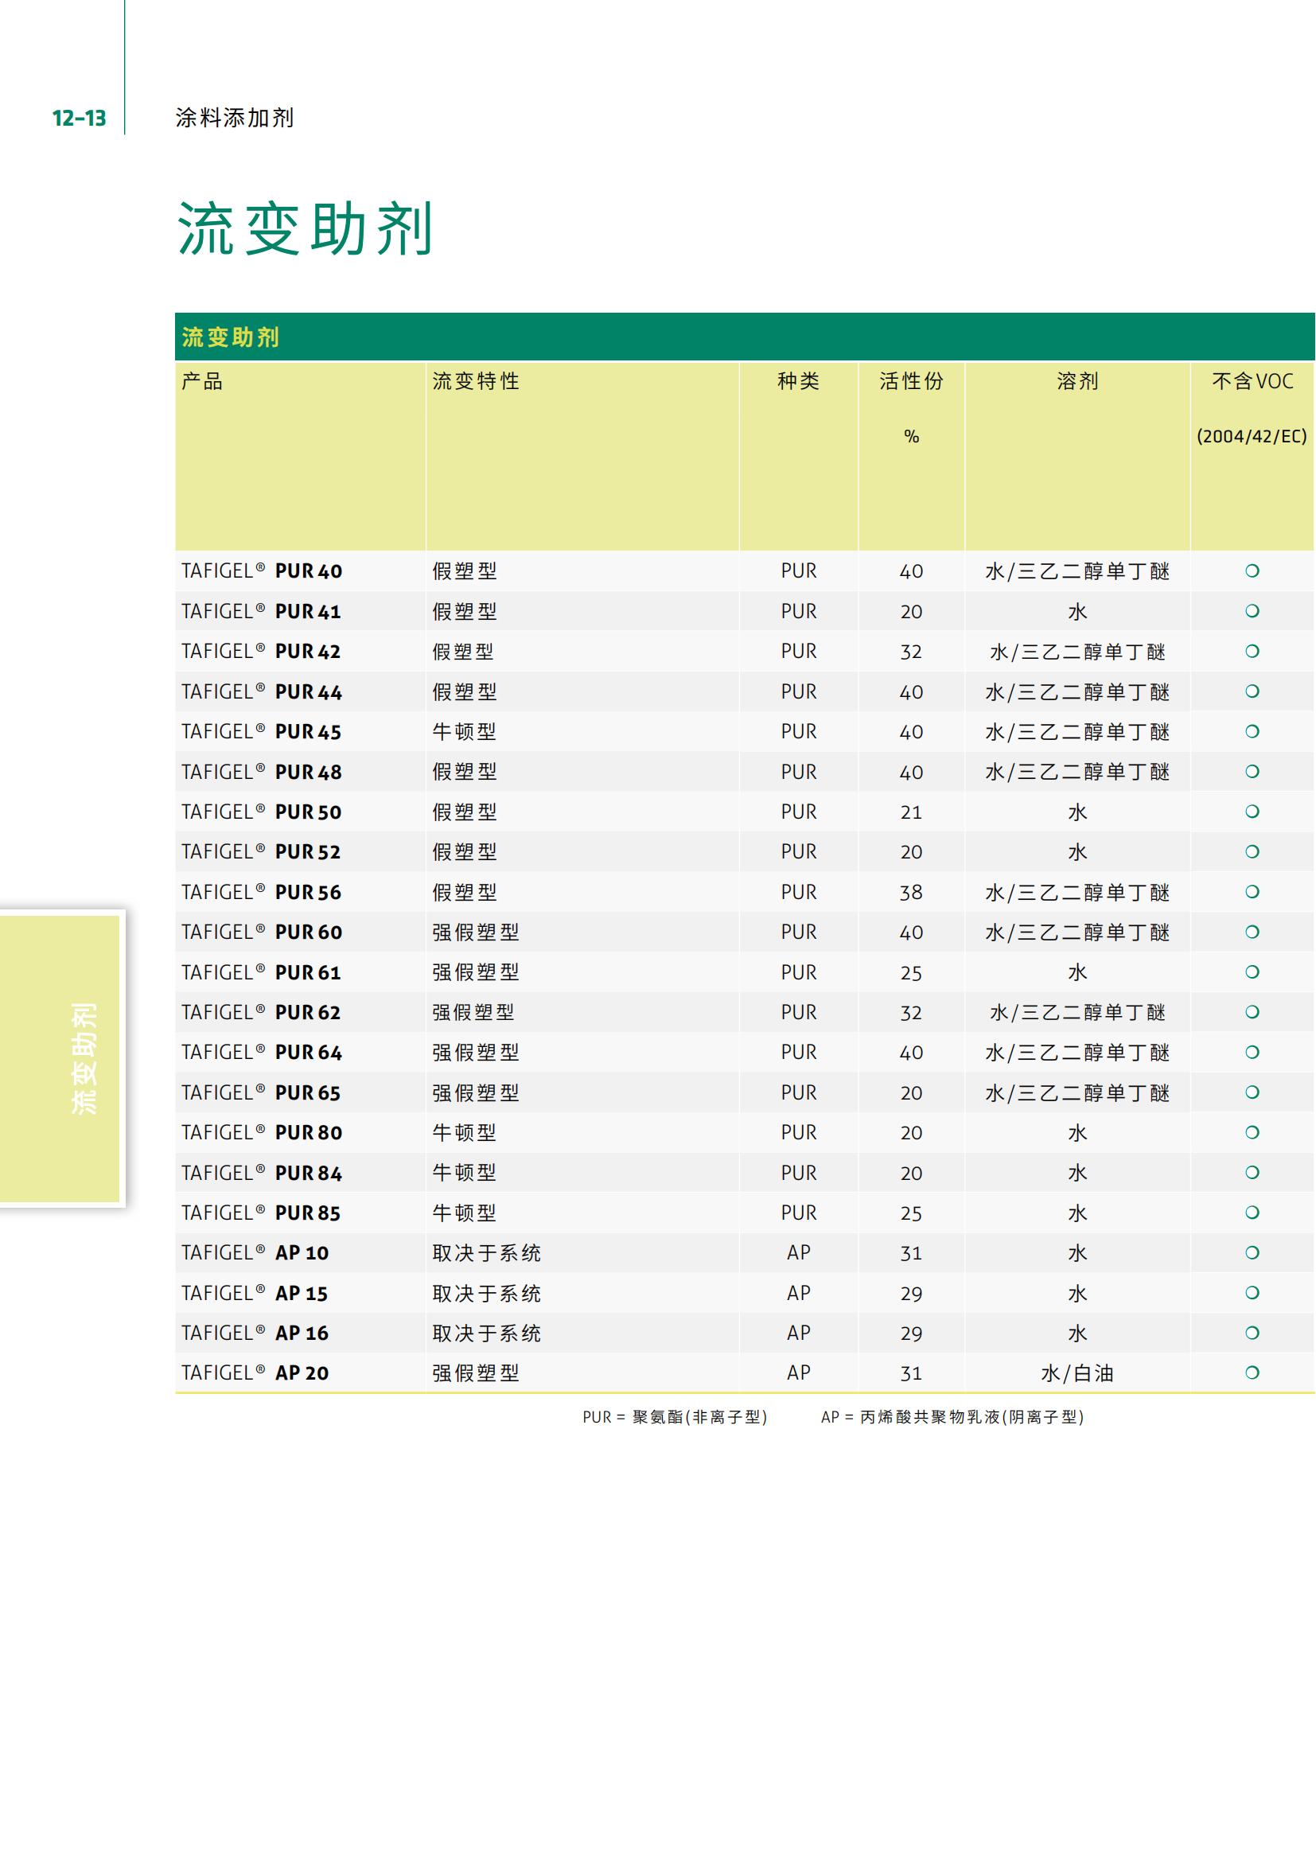
Task: Select the VOC circle marker for AP 16
Action: pos(1252,1333)
